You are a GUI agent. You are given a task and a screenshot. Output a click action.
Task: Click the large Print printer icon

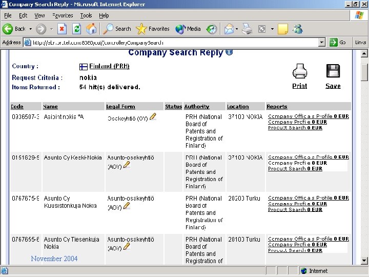click(300, 71)
